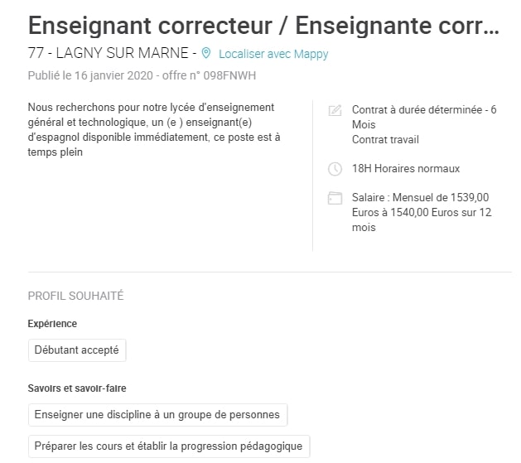
Task: Click the 18H Horaires normaux text
Action: pyautogui.click(x=406, y=169)
